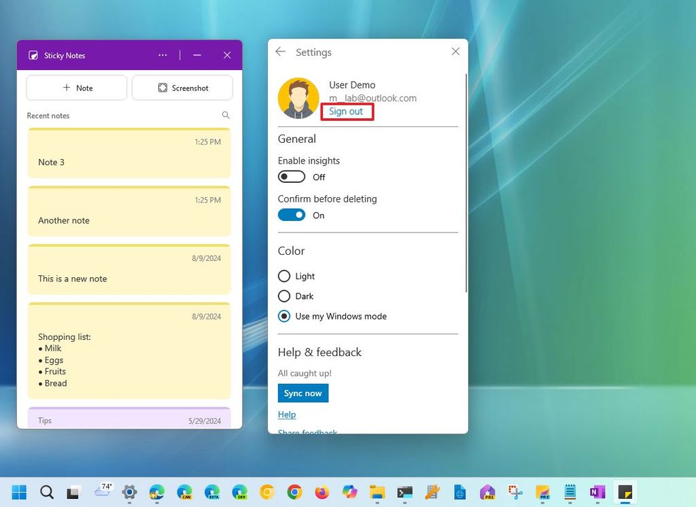
Task: Select the Light color mode
Action: tap(284, 276)
